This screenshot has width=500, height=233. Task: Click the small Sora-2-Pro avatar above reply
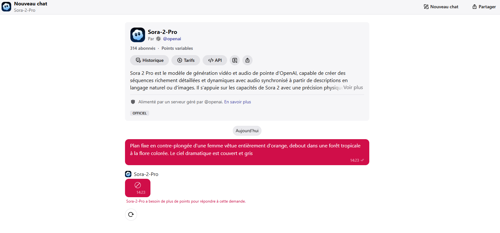(x=128, y=174)
